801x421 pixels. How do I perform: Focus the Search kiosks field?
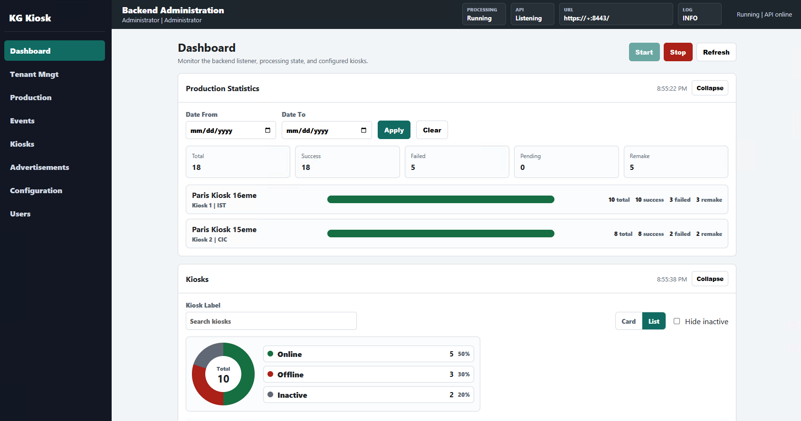[x=271, y=321]
